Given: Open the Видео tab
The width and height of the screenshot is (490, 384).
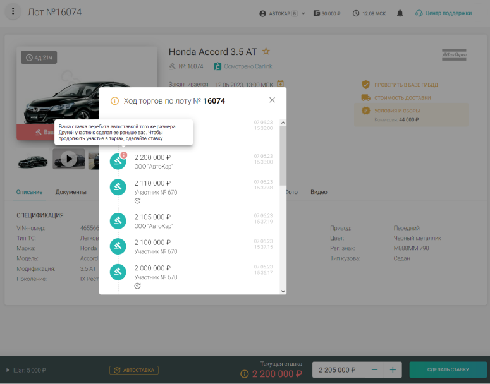Looking at the screenshot, I should pyautogui.click(x=319, y=192).
